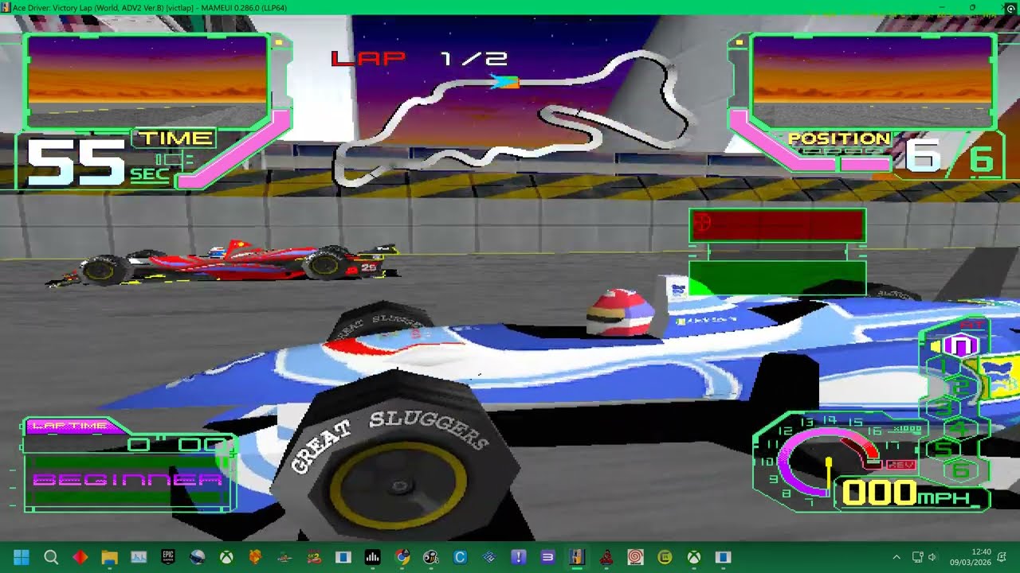Open the performance monitor graph icon
The width and height of the screenshot is (1020, 573).
point(139,557)
